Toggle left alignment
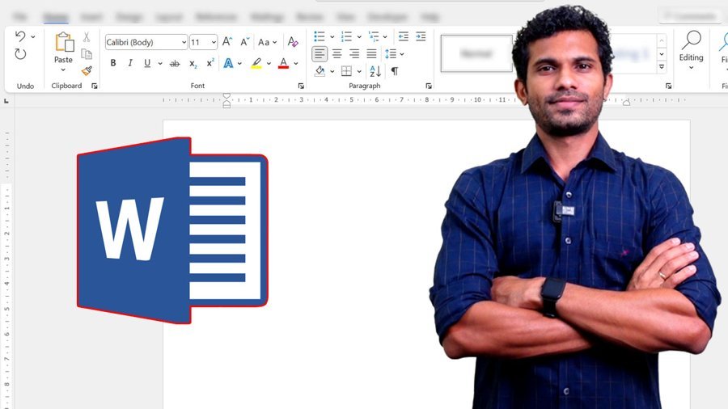 (x=320, y=54)
